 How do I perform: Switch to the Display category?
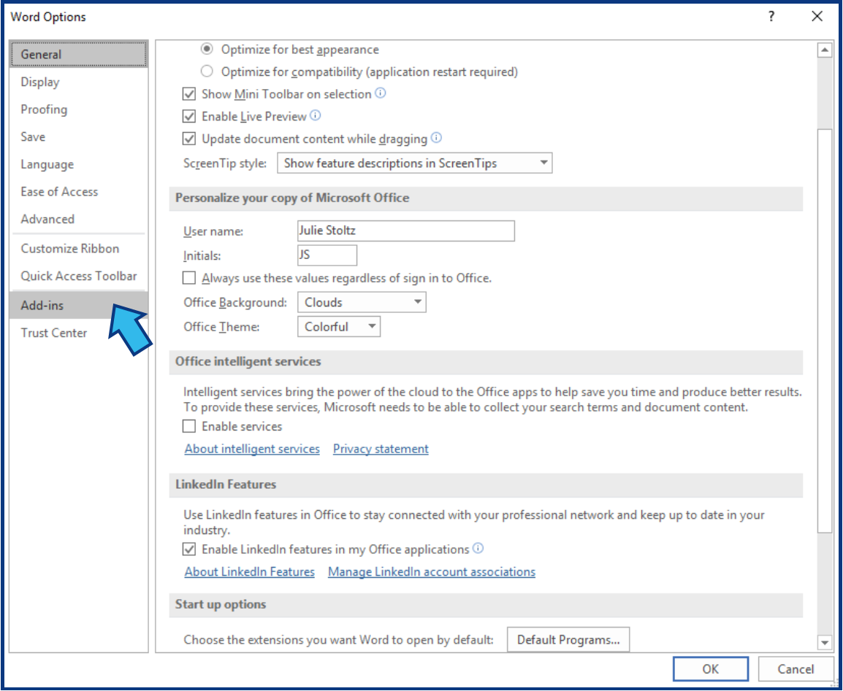(78, 82)
